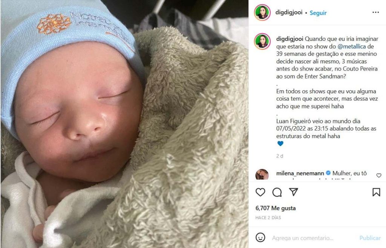
Task: Click the baby photo
Action: pyautogui.click(x=124, y=124)
